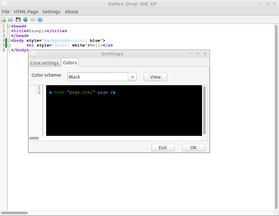Open the HTML Page menu
The height and width of the screenshot is (216, 279).
pos(26,12)
